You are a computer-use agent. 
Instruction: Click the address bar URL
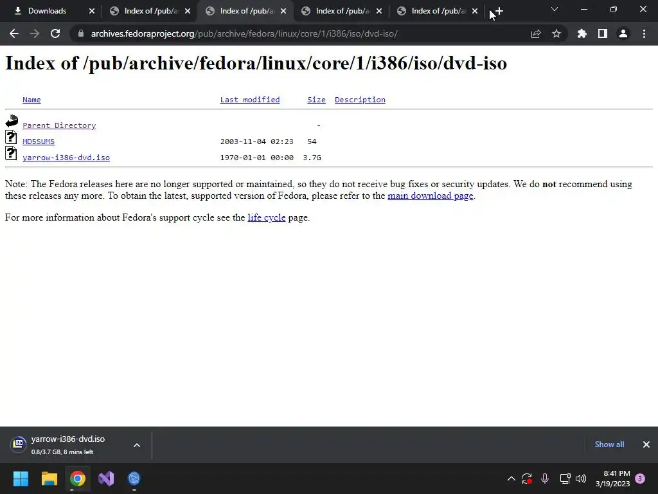click(x=244, y=33)
